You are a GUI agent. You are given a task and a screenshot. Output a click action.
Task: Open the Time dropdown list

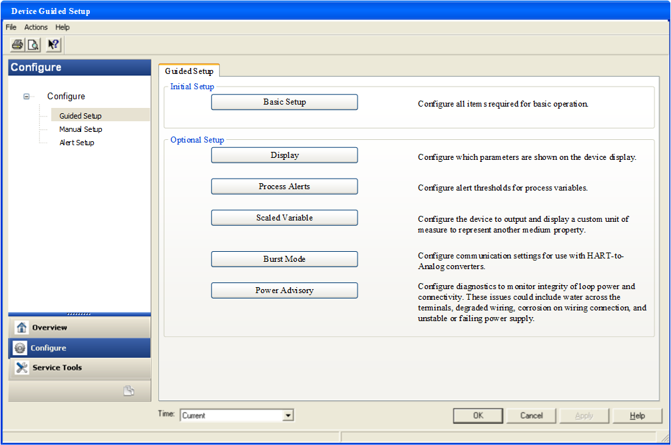pyautogui.click(x=288, y=416)
